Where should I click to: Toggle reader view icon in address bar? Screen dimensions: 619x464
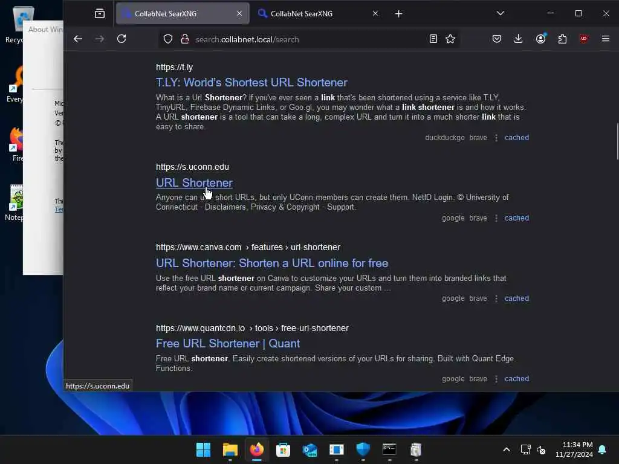pos(433,39)
